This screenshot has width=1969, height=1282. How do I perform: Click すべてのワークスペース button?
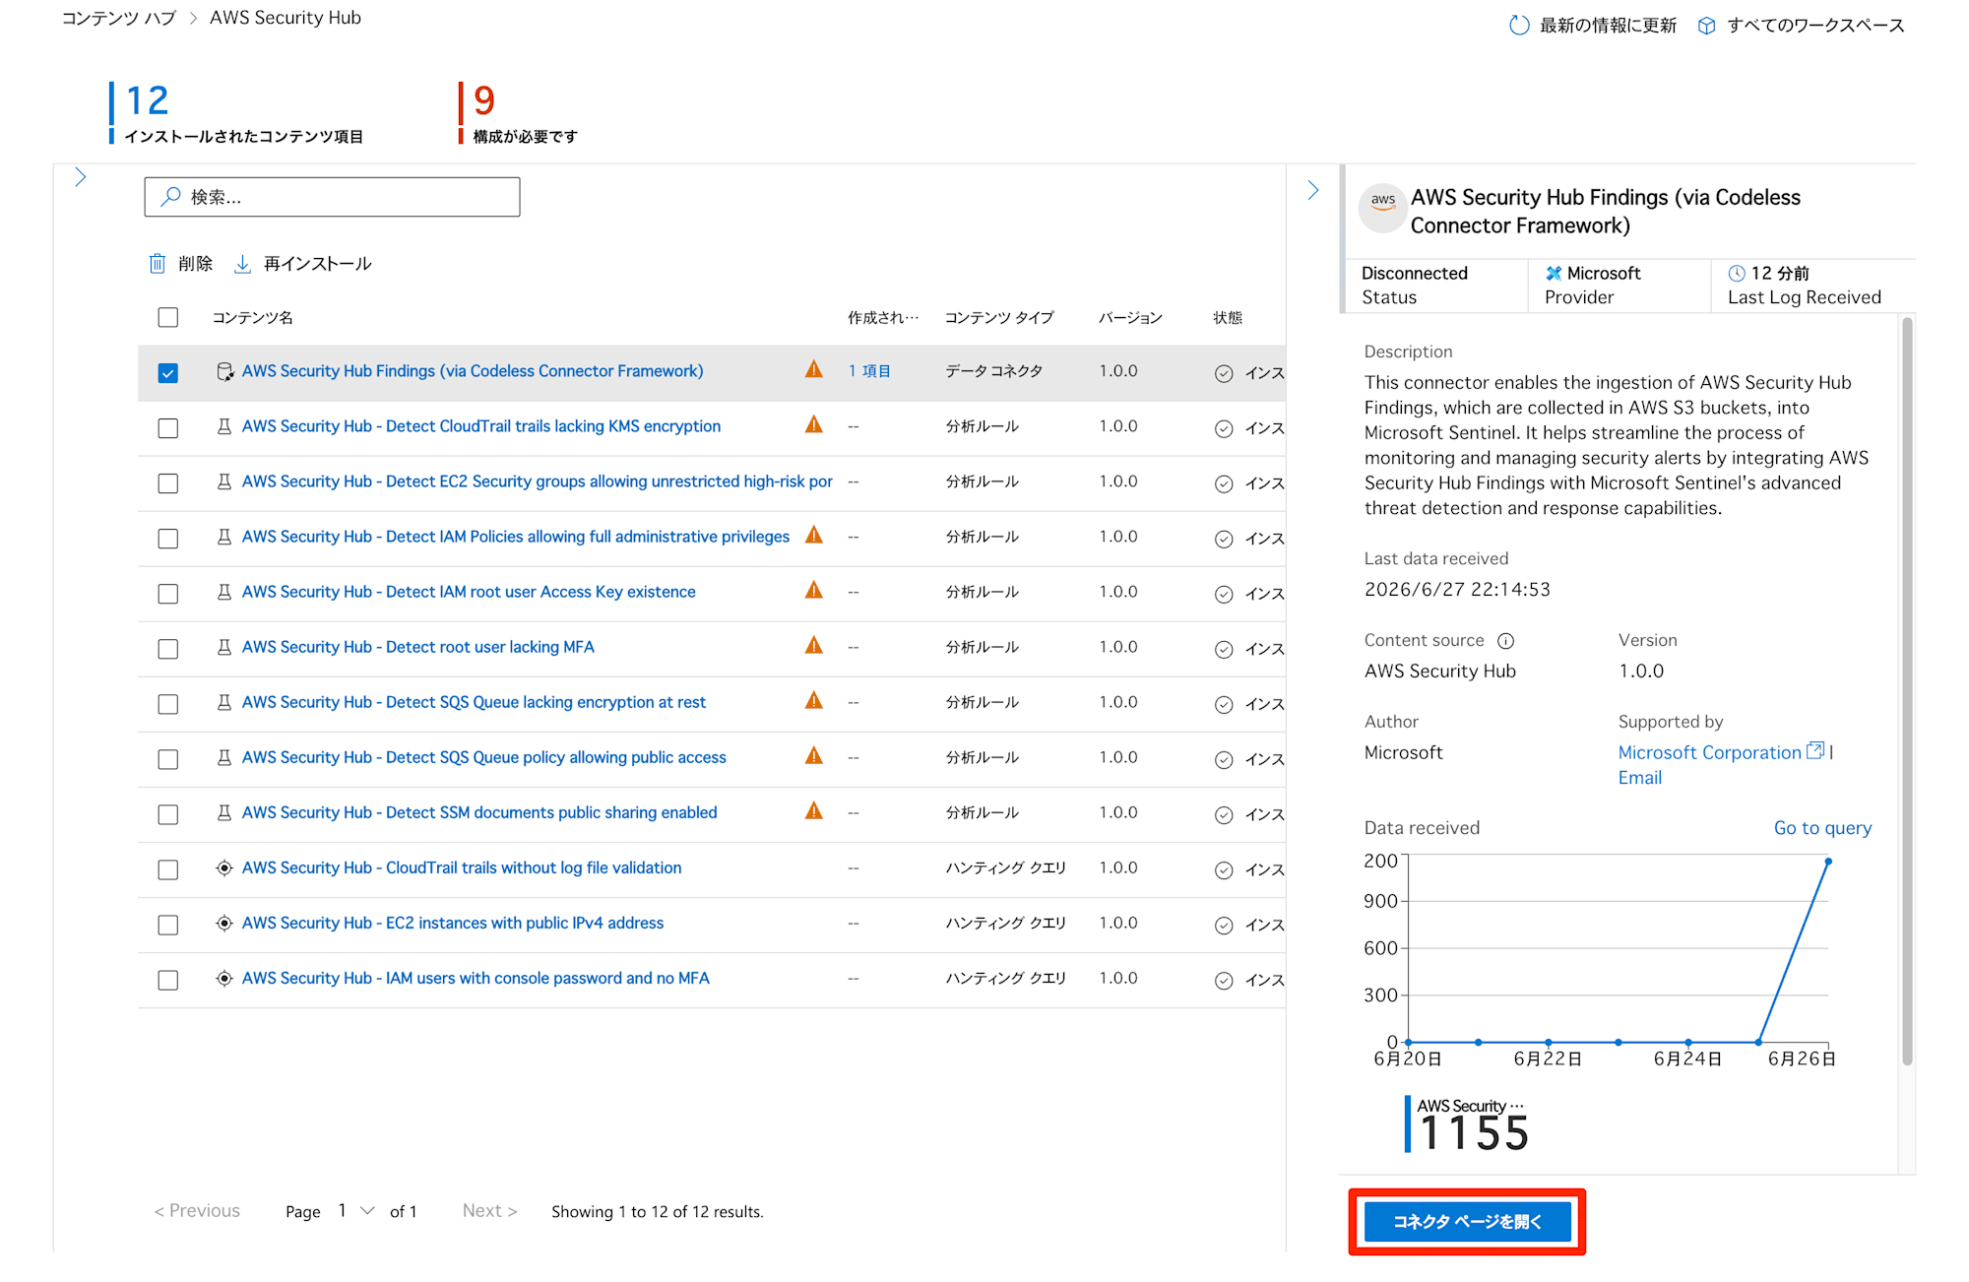click(x=1802, y=26)
